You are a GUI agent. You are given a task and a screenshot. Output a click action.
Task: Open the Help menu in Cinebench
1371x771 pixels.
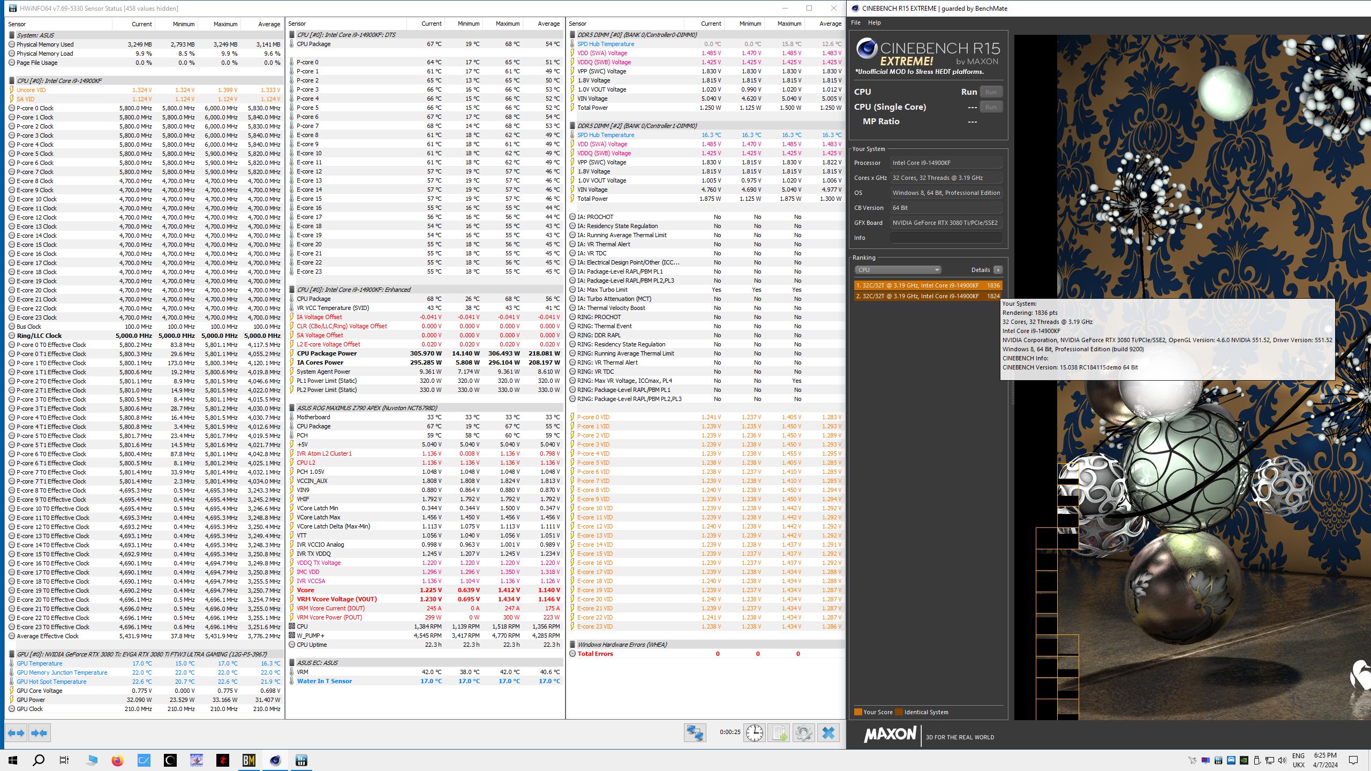874,22
